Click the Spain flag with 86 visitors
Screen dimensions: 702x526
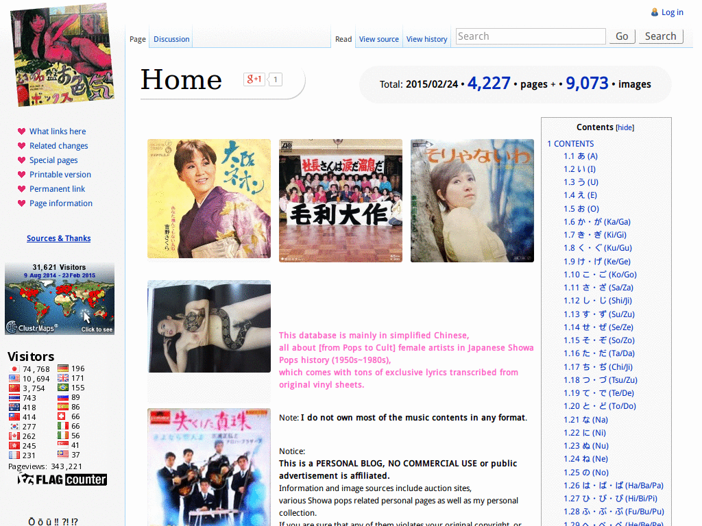[x=63, y=407]
